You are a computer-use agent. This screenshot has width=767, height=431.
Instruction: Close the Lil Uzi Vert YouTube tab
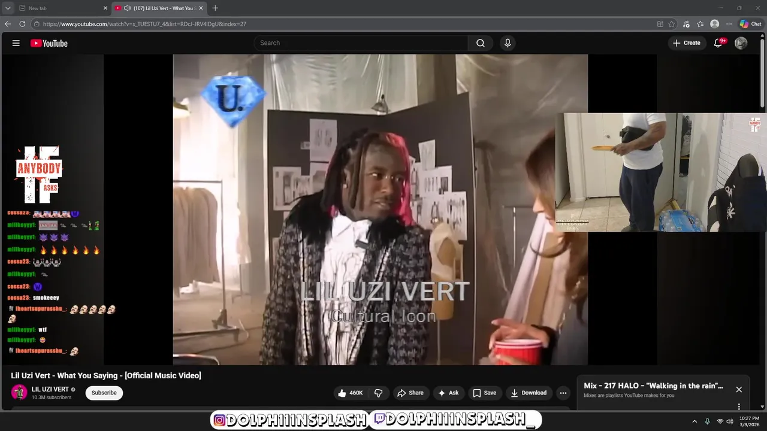201,8
